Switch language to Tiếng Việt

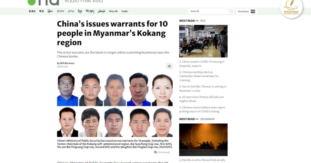click(x=113, y=11)
